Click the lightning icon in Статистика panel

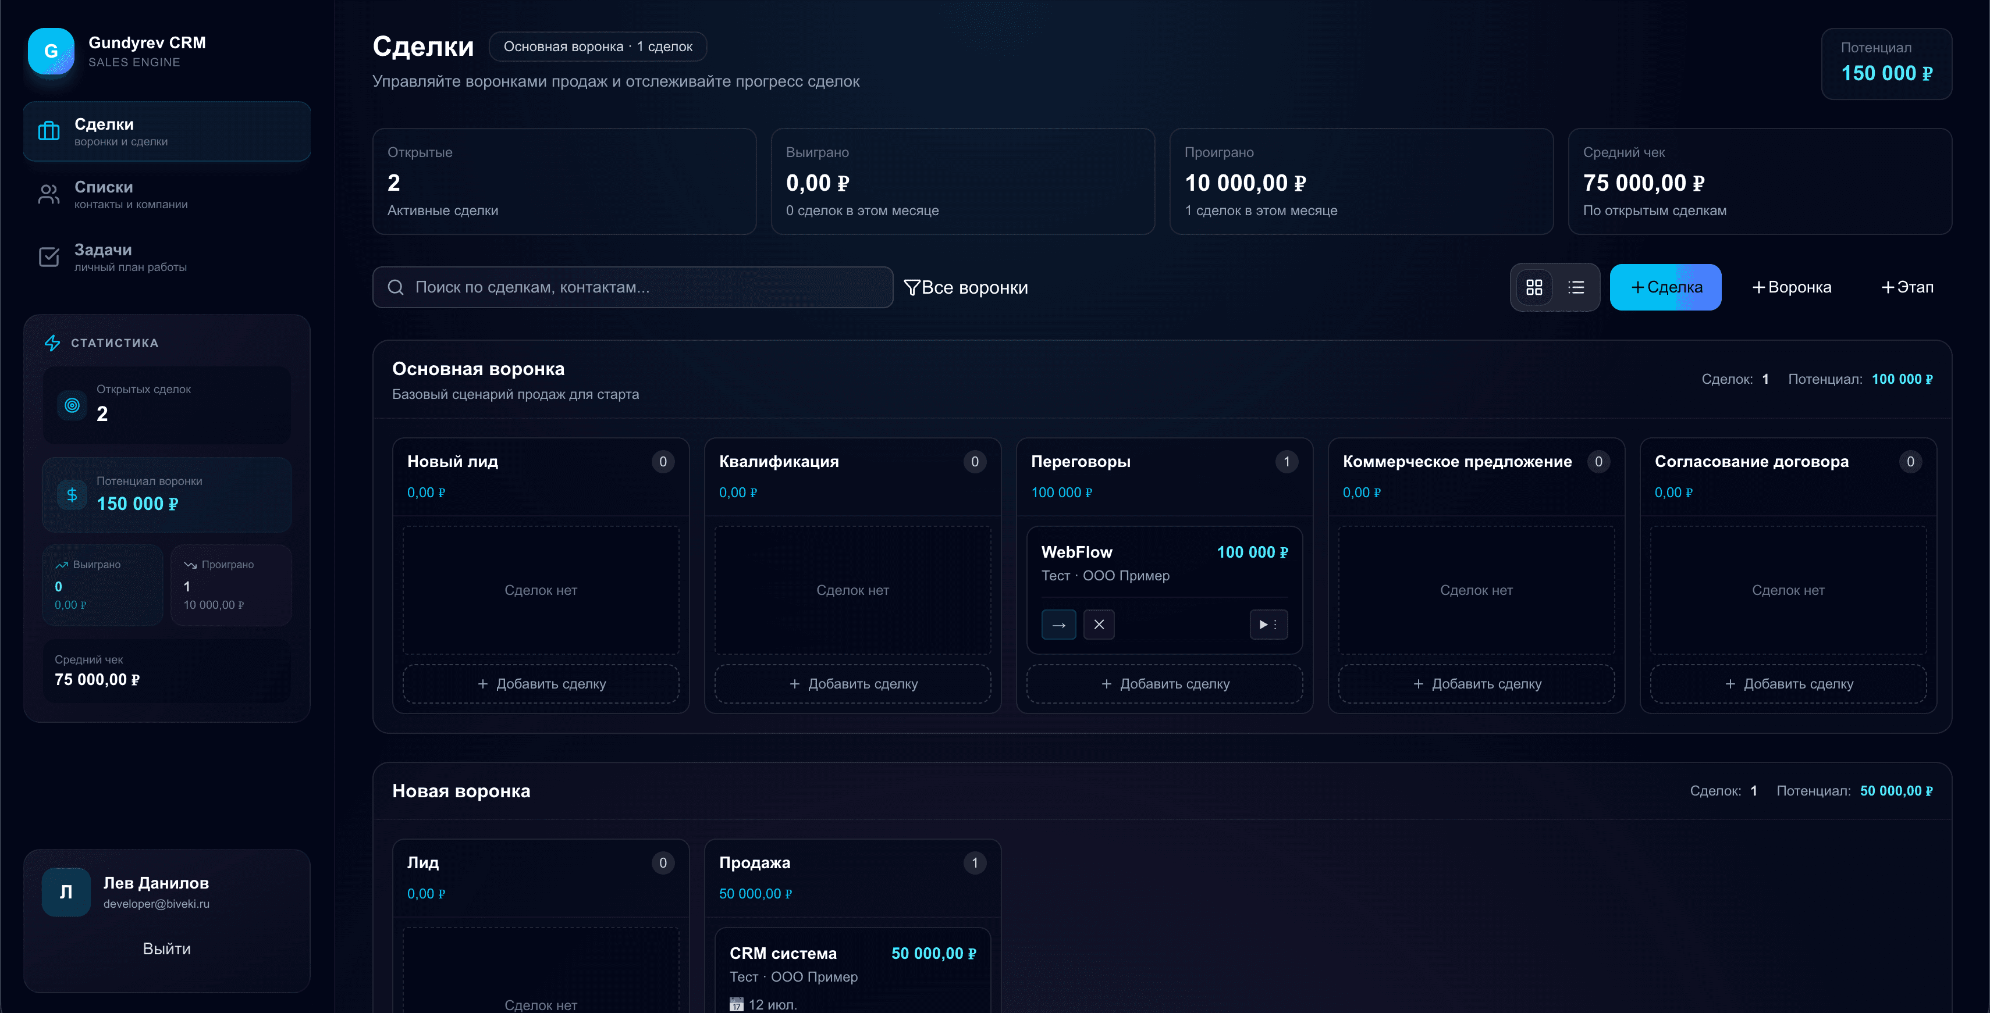coord(52,343)
